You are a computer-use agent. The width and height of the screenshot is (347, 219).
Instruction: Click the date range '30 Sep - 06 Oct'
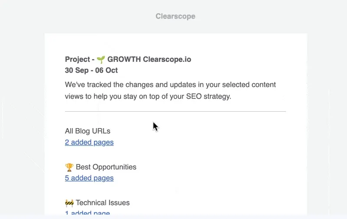(x=91, y=70)
